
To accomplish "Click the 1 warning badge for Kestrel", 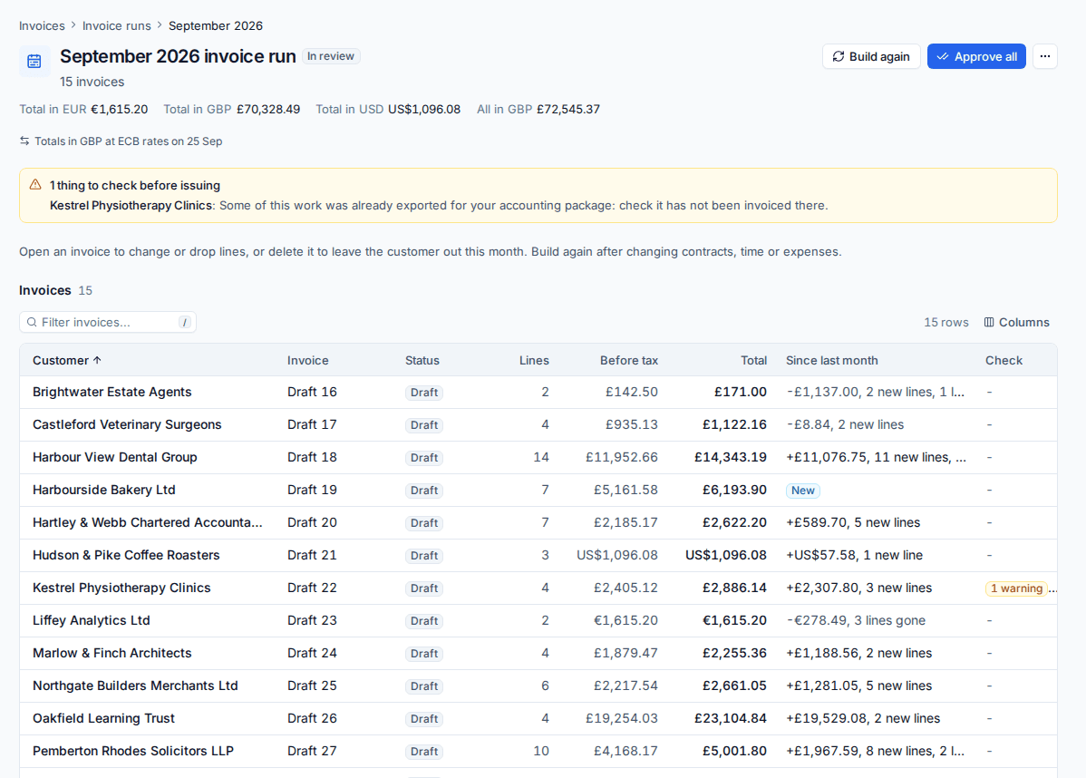I will pos(1016,588).
